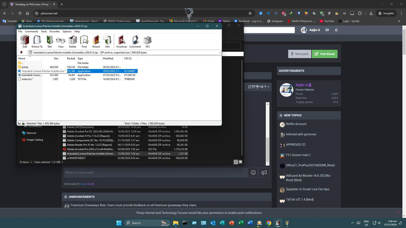
Task: Open Chrome tab search dropdown
Action: point(4,4)
